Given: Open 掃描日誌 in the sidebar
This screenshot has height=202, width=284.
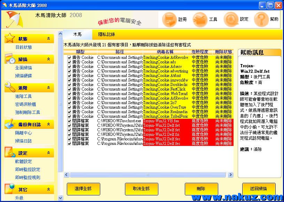Looking at the screenshot, I should (24, 141).
